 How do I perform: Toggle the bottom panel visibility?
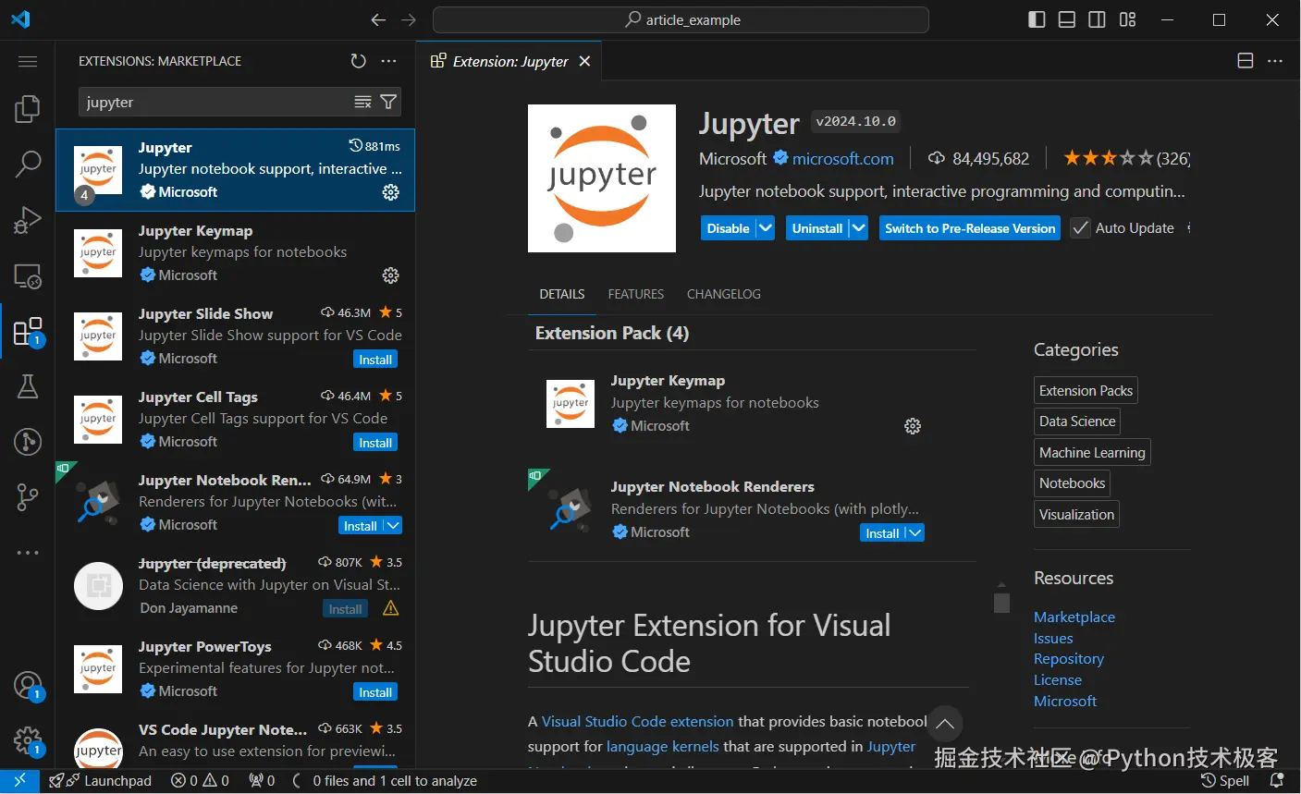coord(1067,19)
